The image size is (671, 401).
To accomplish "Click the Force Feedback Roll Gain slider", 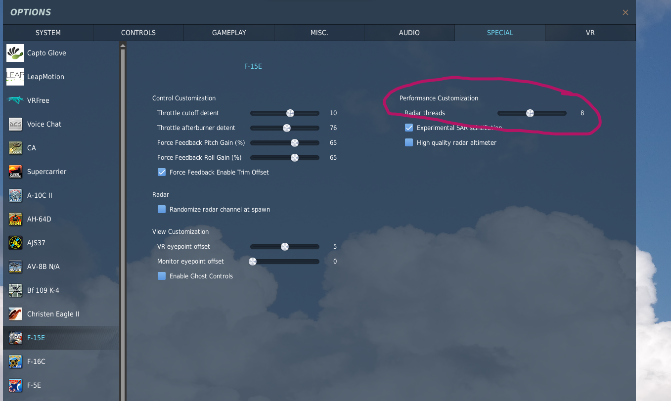I will point(285,157).
